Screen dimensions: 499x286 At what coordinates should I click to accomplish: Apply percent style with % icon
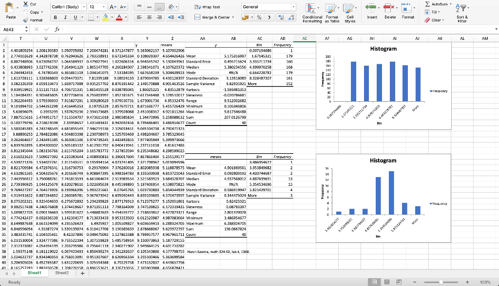259,18
